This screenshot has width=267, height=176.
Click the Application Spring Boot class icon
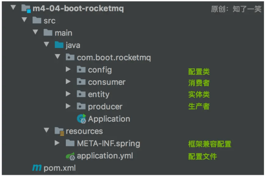point(82,119)
